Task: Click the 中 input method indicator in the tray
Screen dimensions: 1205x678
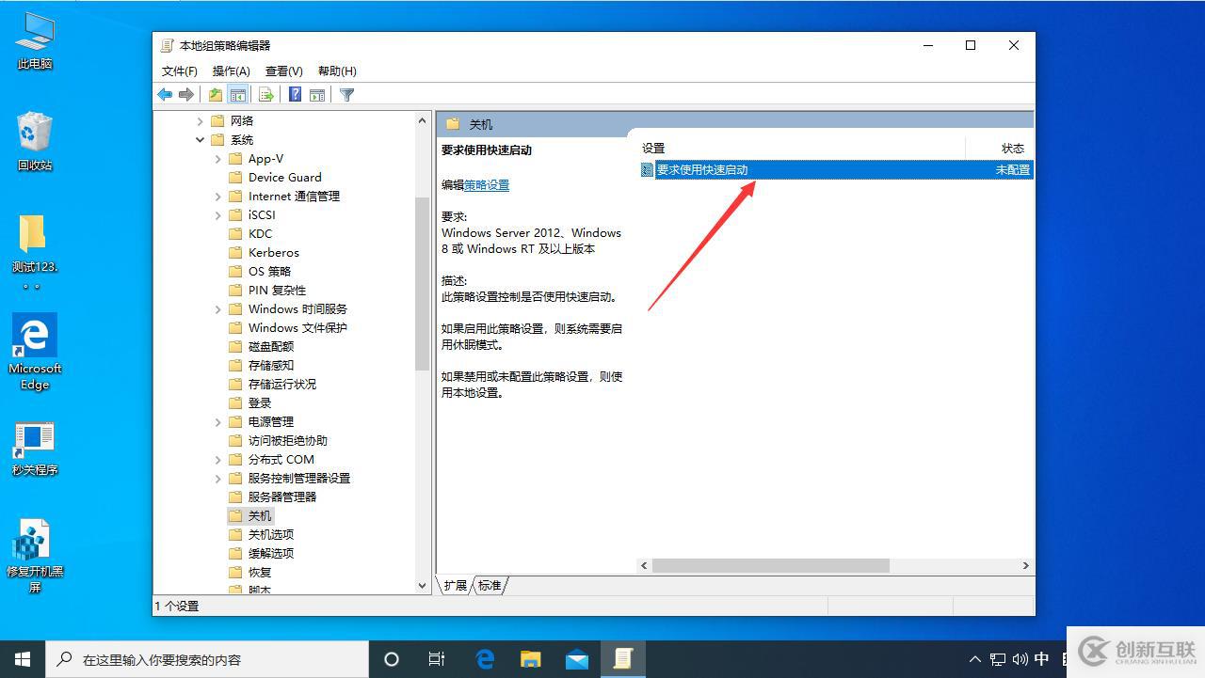Action: point(1042,659)
